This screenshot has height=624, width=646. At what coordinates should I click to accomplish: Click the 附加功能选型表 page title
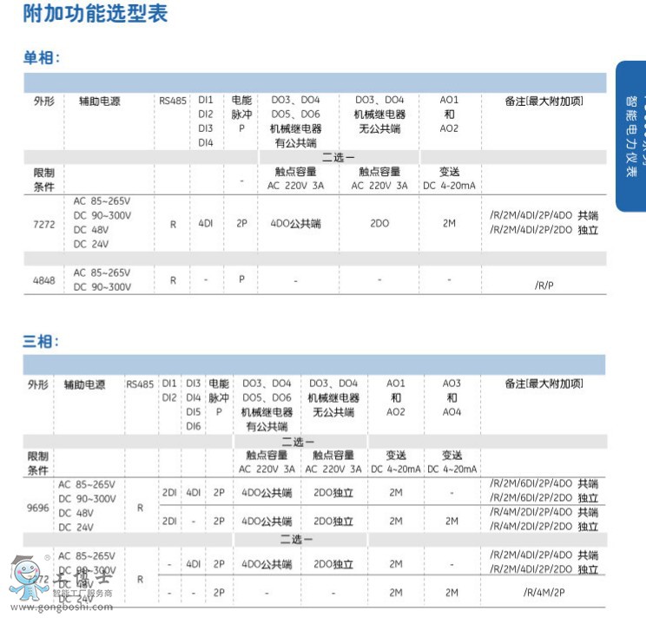[x=95, y=15]
